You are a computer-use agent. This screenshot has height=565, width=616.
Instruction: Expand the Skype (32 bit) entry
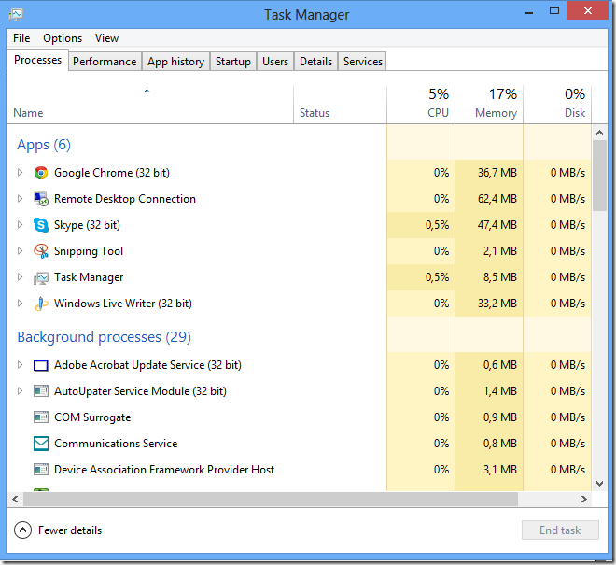[x=20, y=224]
